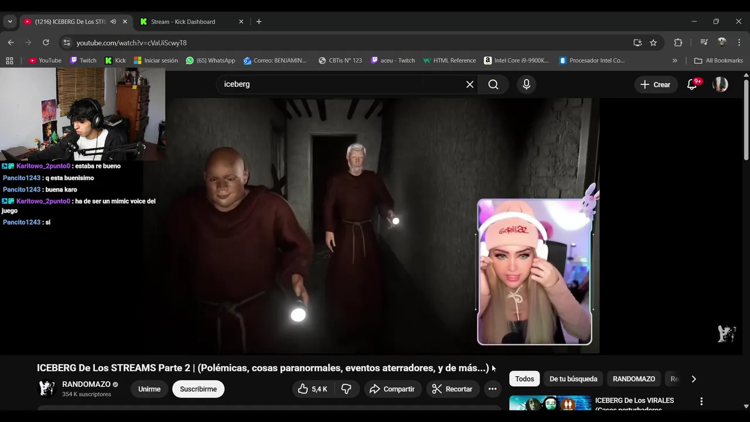
Task: Like the video showing 5,4 K
Action: (313, 389)
